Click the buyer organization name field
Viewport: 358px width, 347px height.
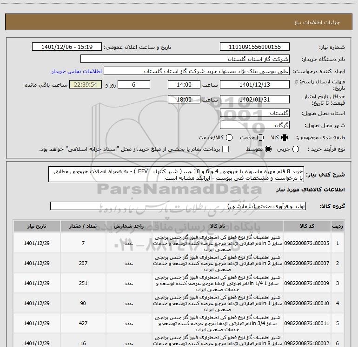point(185,59)
